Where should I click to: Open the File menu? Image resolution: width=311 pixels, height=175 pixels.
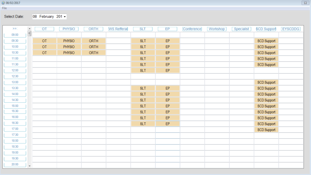click(x=4, y=8)
